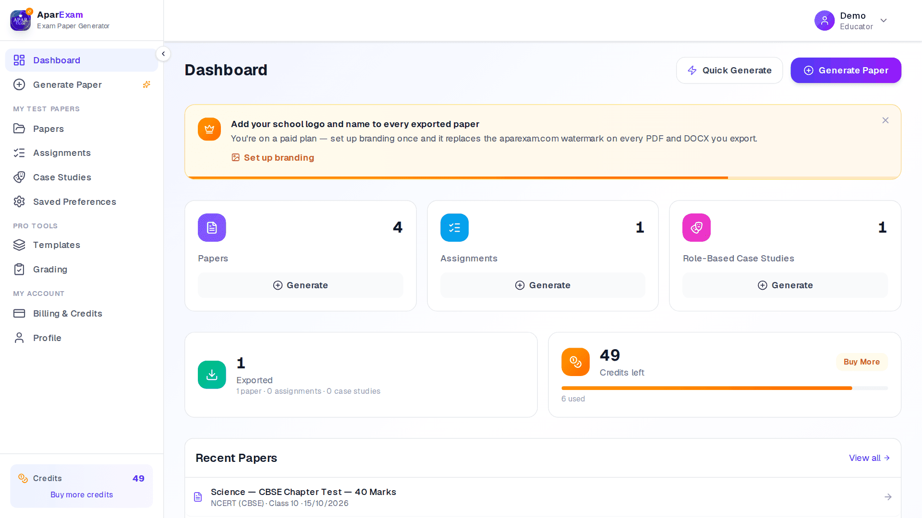Click the '6 used' credits text
The image size is (922, 518).
click(x=573, y=399)
